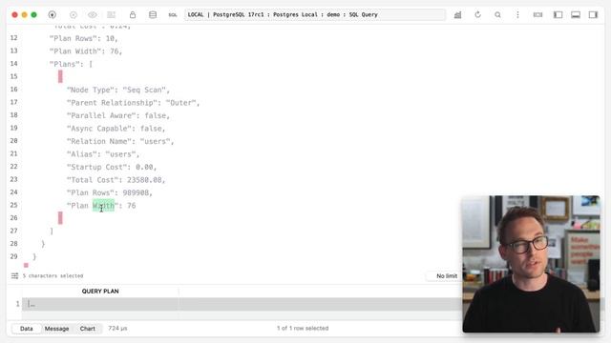Click the "Plan Width": 76 line 13
This screenshot has height=343, width=611.
86,51
